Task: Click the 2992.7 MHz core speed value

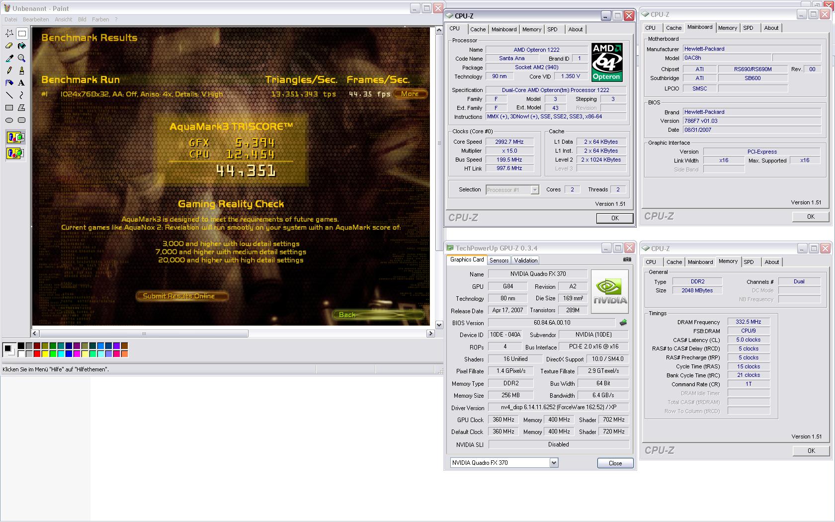Action: coord(509,142)
